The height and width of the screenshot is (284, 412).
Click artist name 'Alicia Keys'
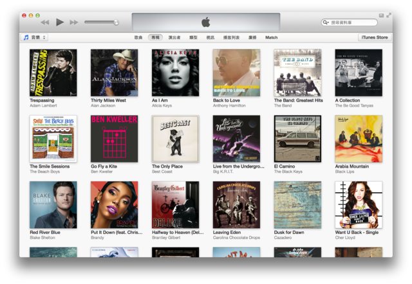pyautogui.click(x=162, y=105)
